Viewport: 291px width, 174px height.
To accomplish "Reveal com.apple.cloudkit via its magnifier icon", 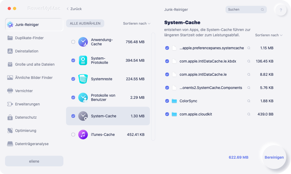I will click(x=249, y=114).
